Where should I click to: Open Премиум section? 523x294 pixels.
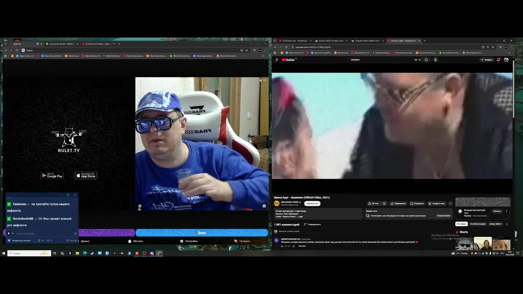(x=242, y=241)
